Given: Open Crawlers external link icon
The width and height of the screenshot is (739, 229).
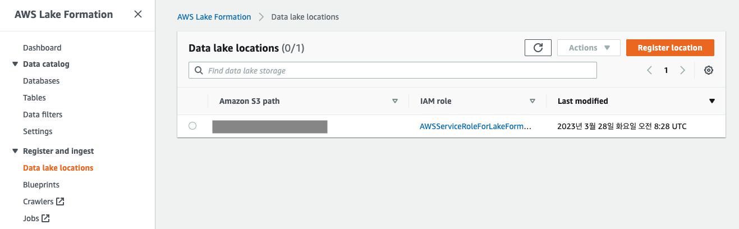Looking at the screenshot, I should (61, 201).
